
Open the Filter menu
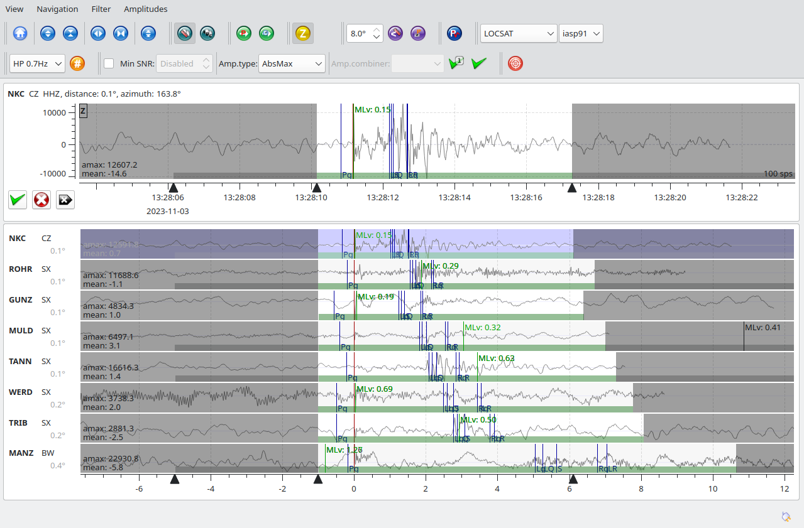coord(101,9)
